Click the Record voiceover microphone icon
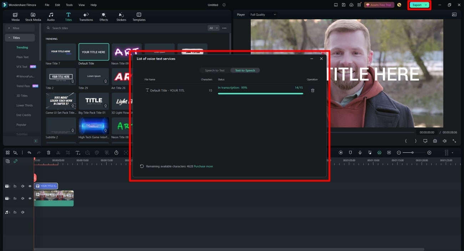The image size is (464, 251). point(360,153)
